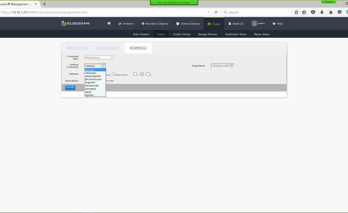
Task: Open browser downloads arrow icon
Action: 322,12
